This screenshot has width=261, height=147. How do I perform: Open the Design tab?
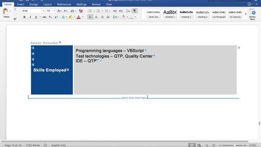(34, 4)
